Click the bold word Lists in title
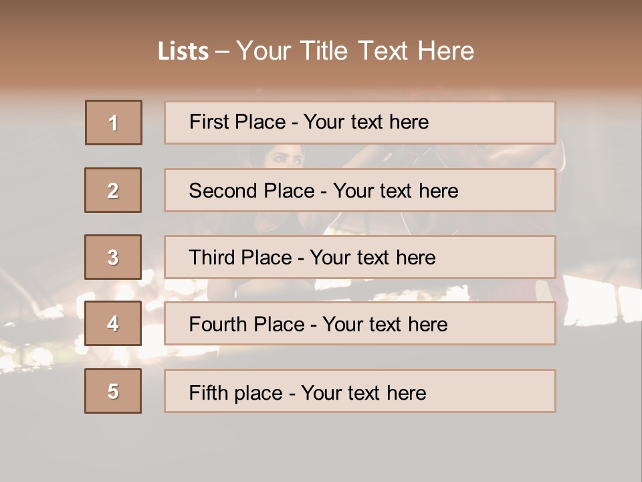Screen dimensions: 642x482 coord(183,52)
